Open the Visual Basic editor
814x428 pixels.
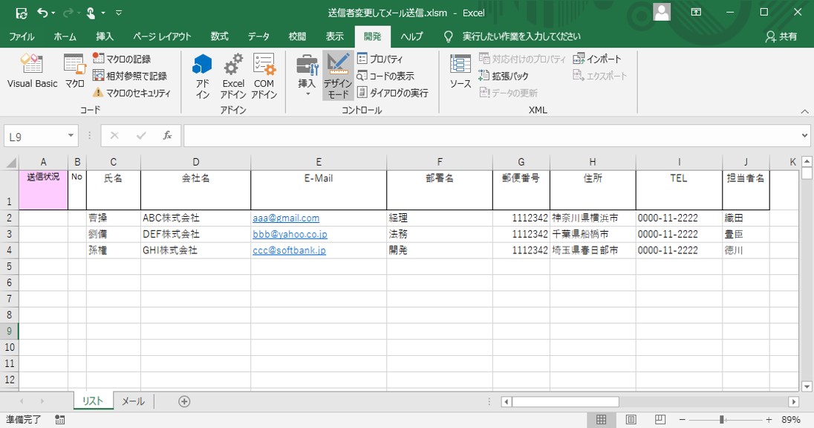coord(32,71)
